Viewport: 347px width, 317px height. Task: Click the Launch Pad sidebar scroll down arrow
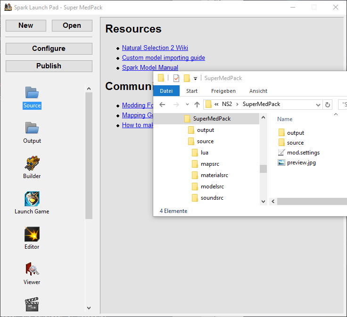[x=89, y=308]
